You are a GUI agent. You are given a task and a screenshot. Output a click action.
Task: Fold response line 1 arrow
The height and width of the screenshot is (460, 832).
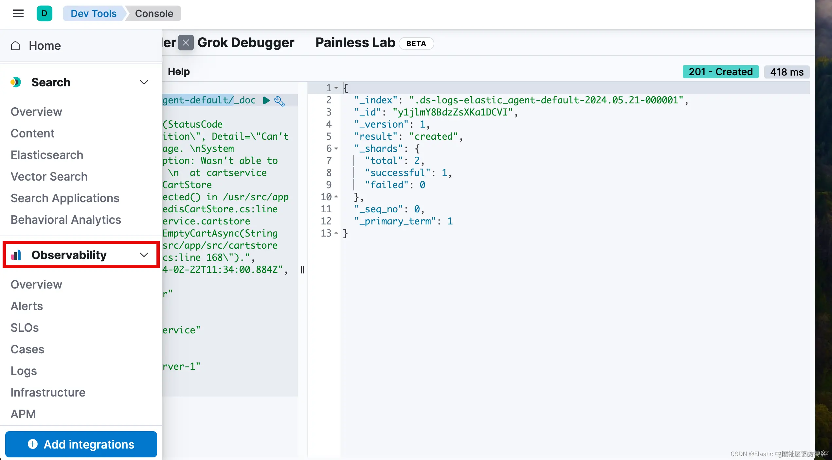click(x=336, y=88)
